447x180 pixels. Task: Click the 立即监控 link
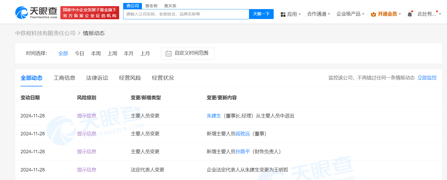[x=427, y=78]
